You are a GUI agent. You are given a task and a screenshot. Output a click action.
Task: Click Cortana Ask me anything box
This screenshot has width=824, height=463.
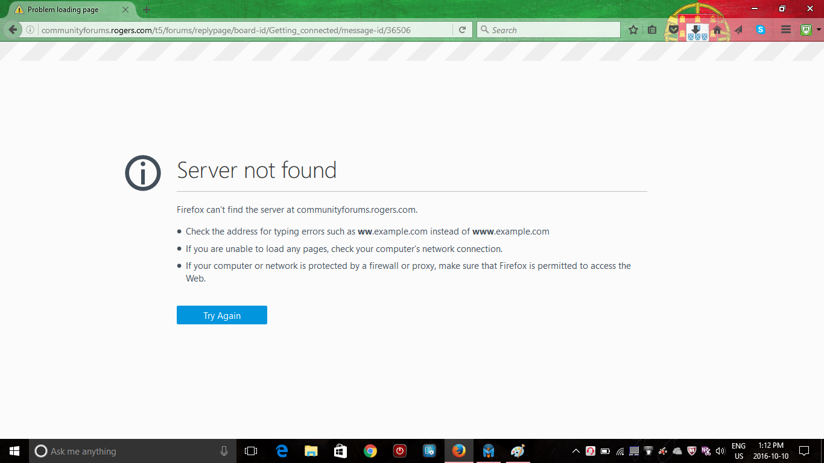133,451
